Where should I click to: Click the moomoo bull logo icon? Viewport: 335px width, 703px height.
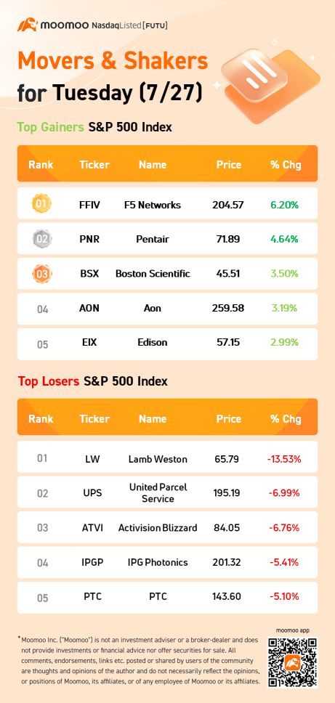point(26,24)
